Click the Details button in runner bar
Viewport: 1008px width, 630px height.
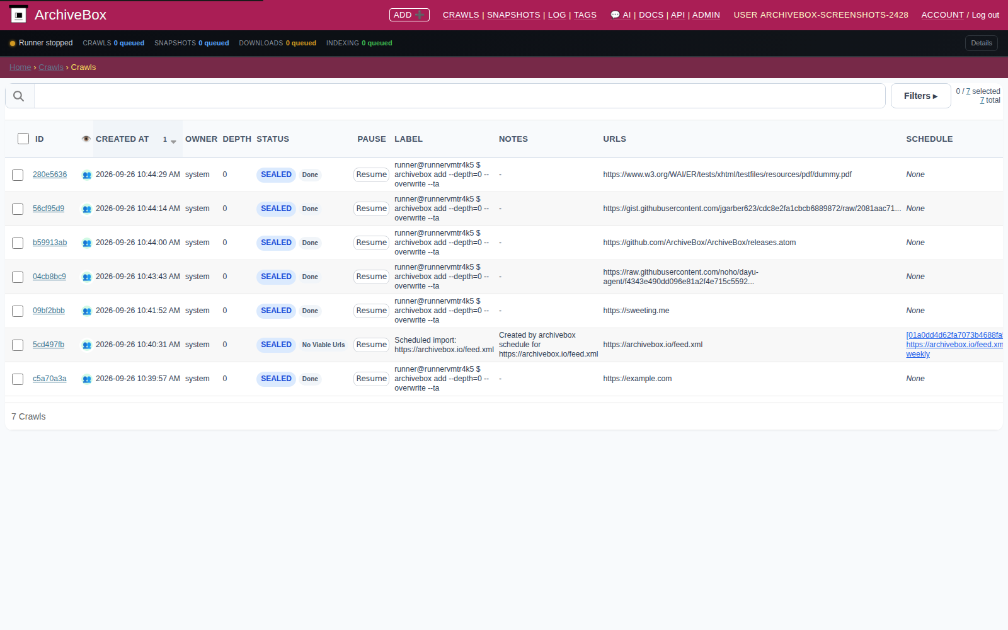coord(981,43)
